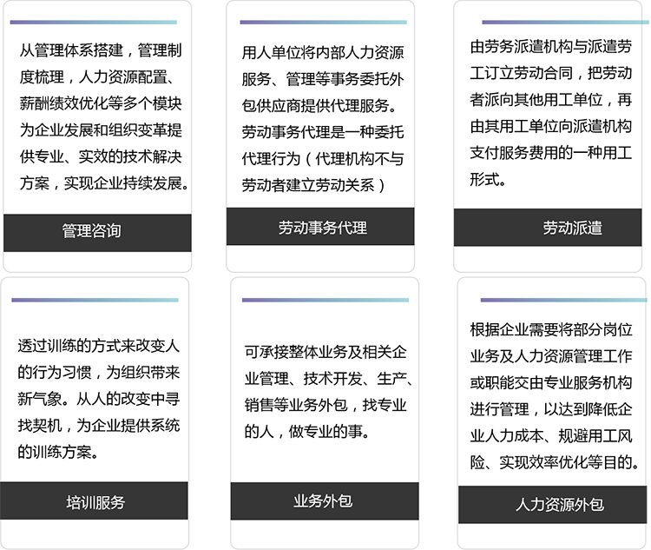The width and height of the screenshot is (651, 550).
Task: Click the text starting 根据企业需要将部分岗位
Action: pyautogui.click(x=555, y=395)
